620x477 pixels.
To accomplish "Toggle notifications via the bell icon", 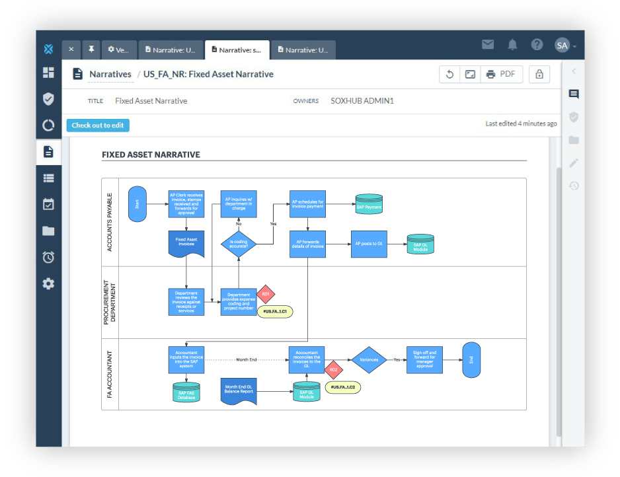I will 512,45.
